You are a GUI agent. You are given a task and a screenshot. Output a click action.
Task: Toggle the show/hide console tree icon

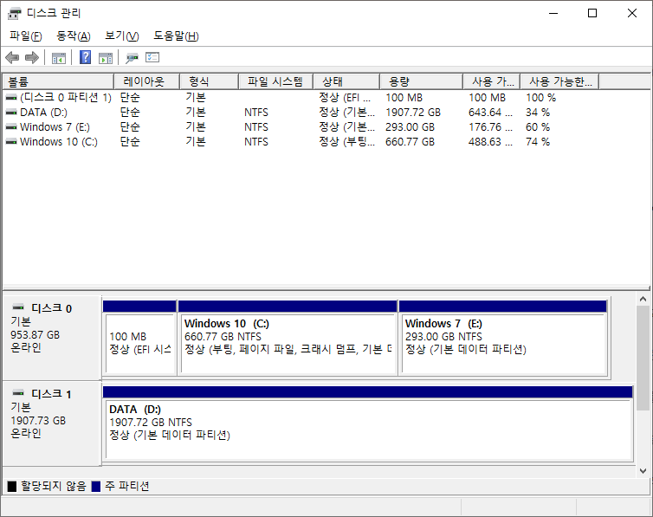pos(59,58)
